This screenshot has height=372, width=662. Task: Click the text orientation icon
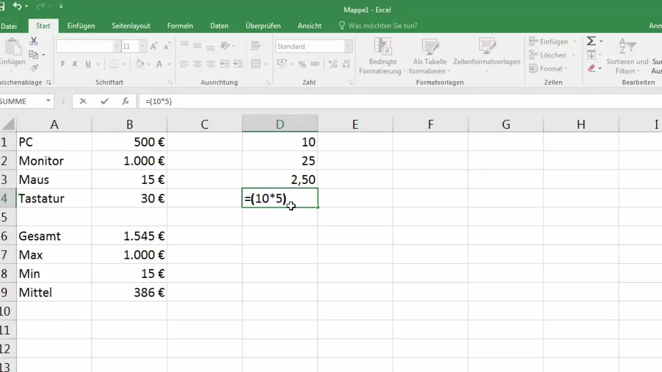pyautogui.click(x=224, y=46)
